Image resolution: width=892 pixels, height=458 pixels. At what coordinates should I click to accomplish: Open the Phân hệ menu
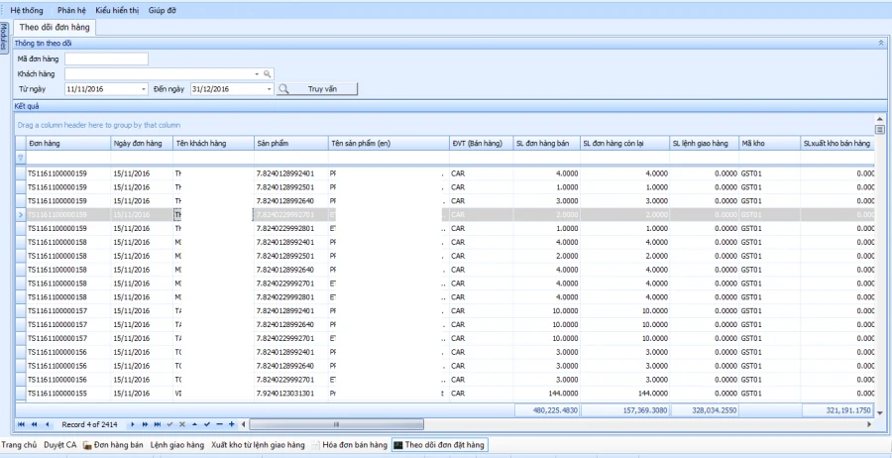(71, 10)
